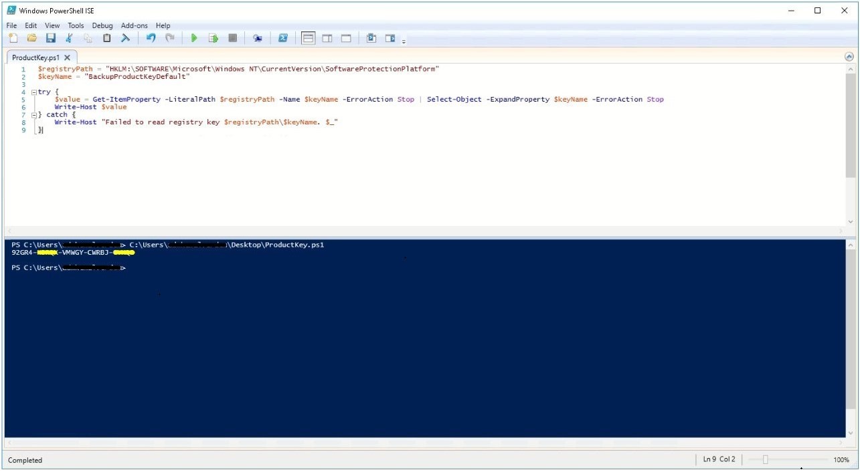Screen dimensions: 860x472
Task: Run the ProductKey.ps1 script
Action: (x=194, y=38)
